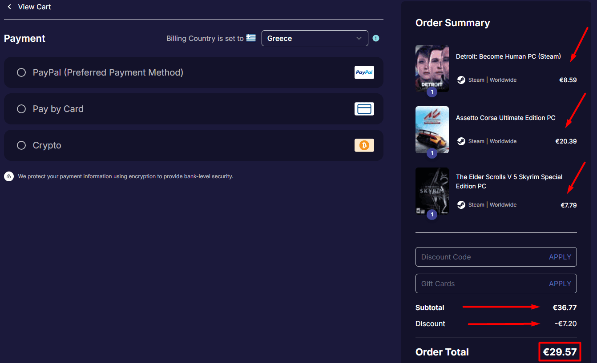The image size is (597, 363).
Task: Click the Steam icon under Skyrim Special Edition
Action: click(461, 205)
